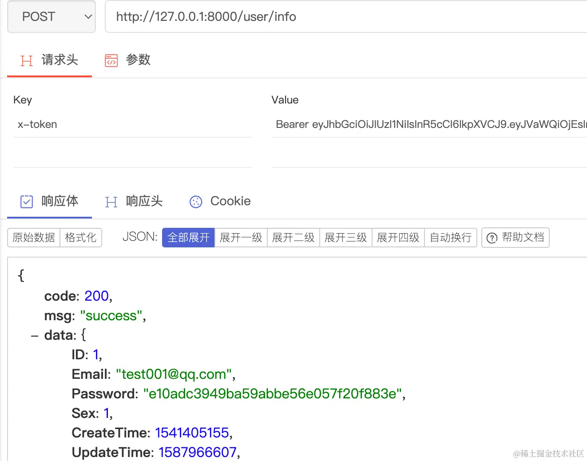Click the empty value field below Bearer token
Screen dimensions: 587x461
429,154
